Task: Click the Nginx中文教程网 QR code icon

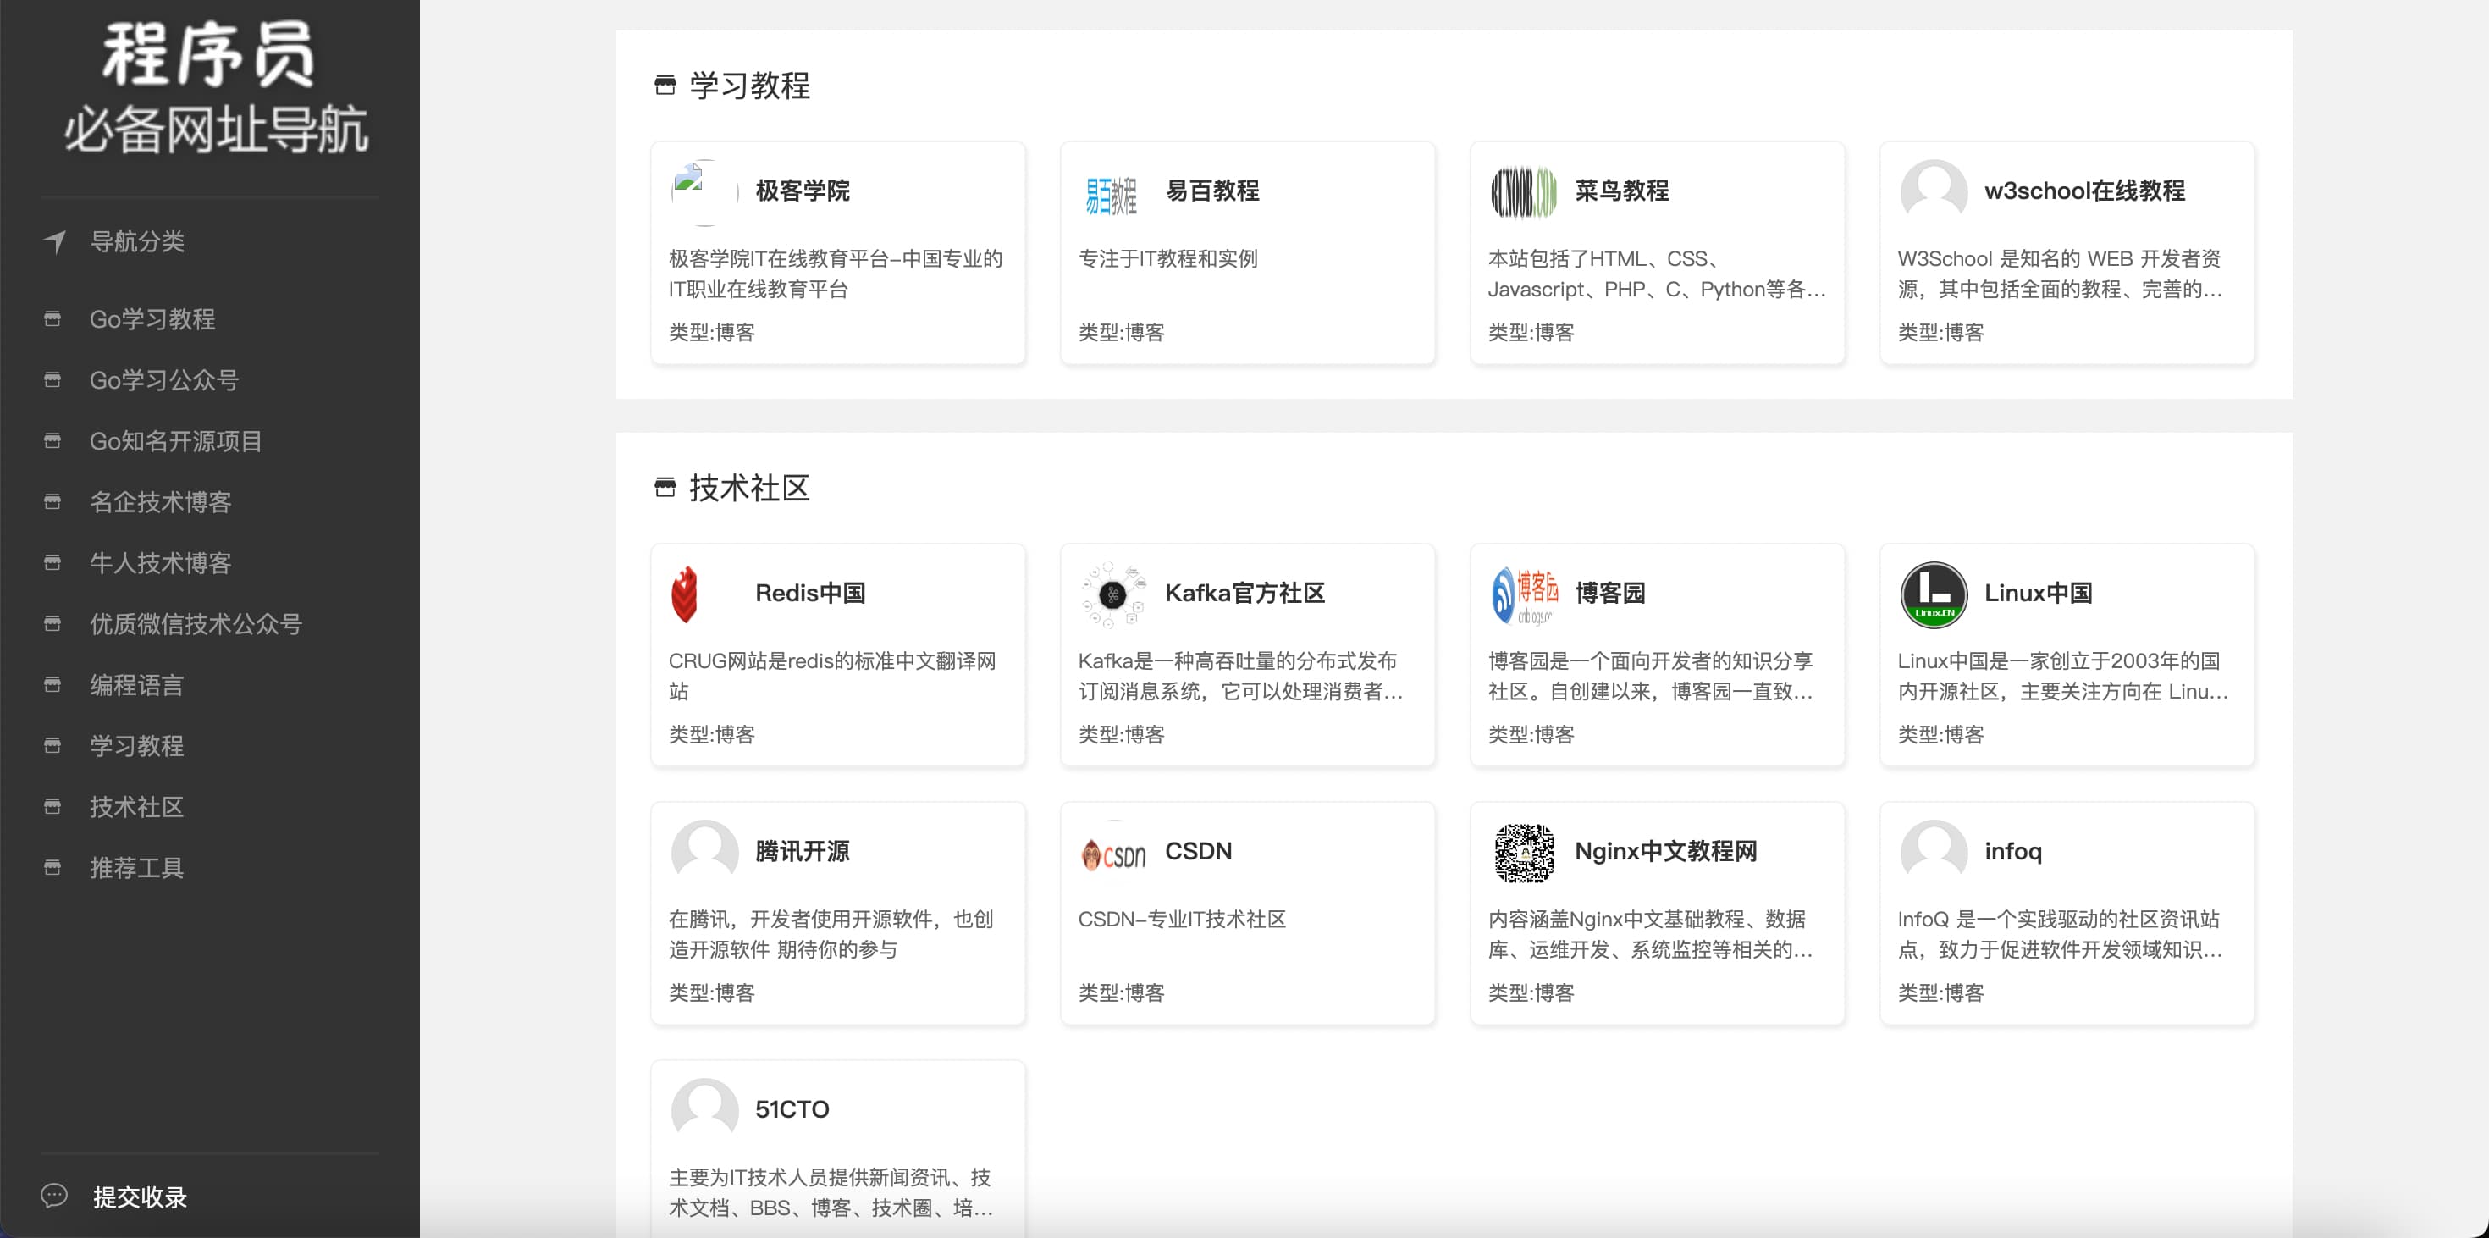Action: tap(1524, 853)
